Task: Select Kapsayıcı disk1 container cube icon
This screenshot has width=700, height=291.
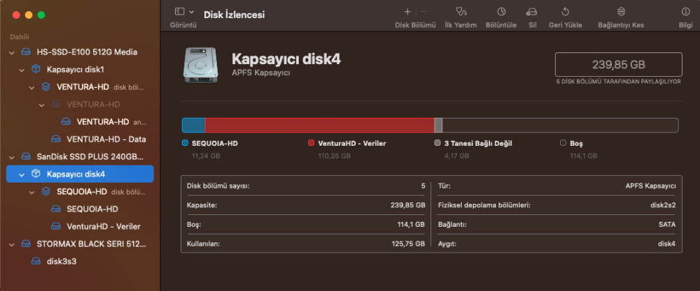Action: [36, 69]
